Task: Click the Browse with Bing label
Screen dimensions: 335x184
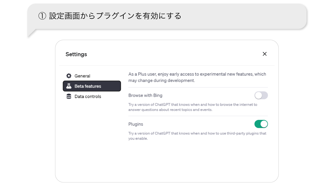Action: [145, 95]
